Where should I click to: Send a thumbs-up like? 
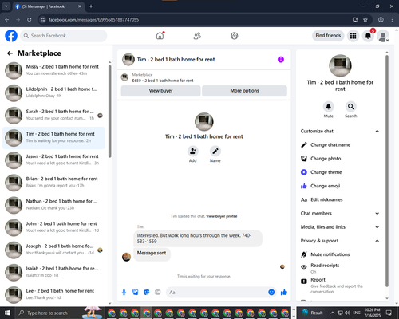pyautogui.click(x=284, y=293)
